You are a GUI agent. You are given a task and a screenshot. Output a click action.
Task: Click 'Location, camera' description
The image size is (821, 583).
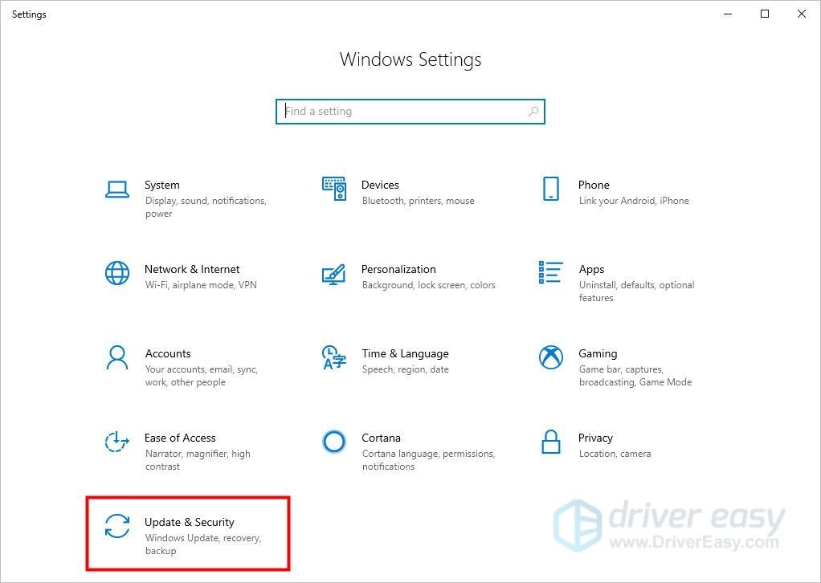615,454
